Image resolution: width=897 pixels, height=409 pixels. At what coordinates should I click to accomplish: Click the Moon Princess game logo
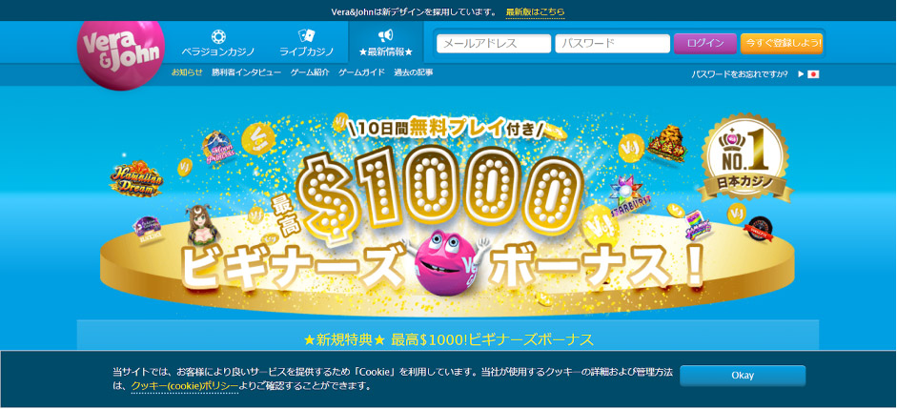pos(219,148)
